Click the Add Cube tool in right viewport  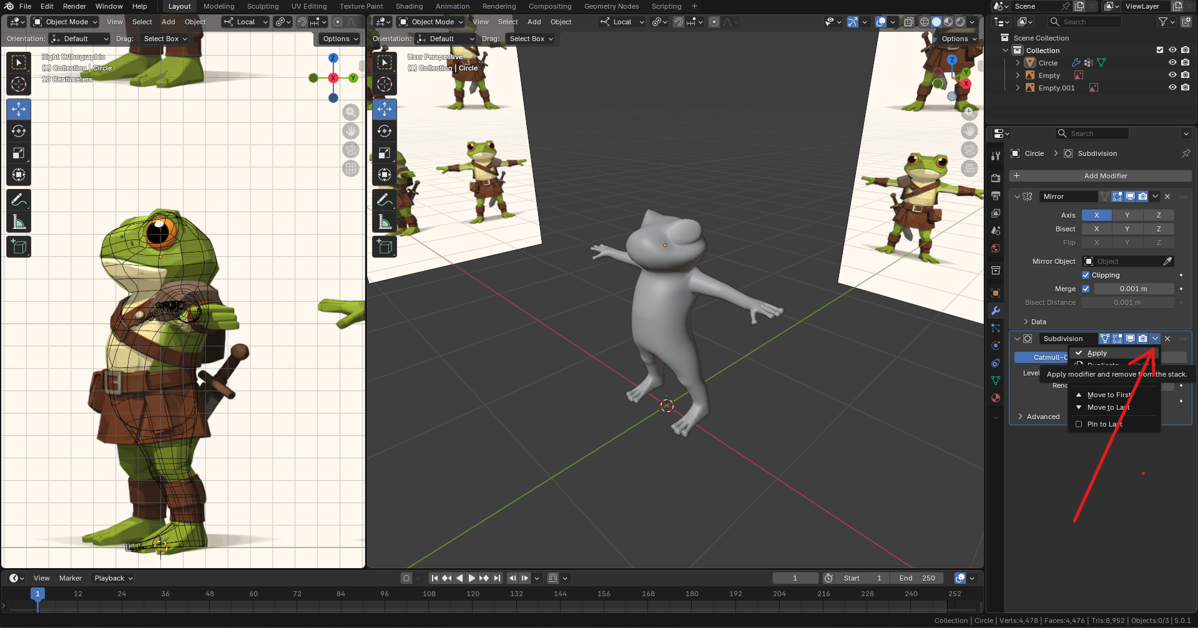coord(385,247)
